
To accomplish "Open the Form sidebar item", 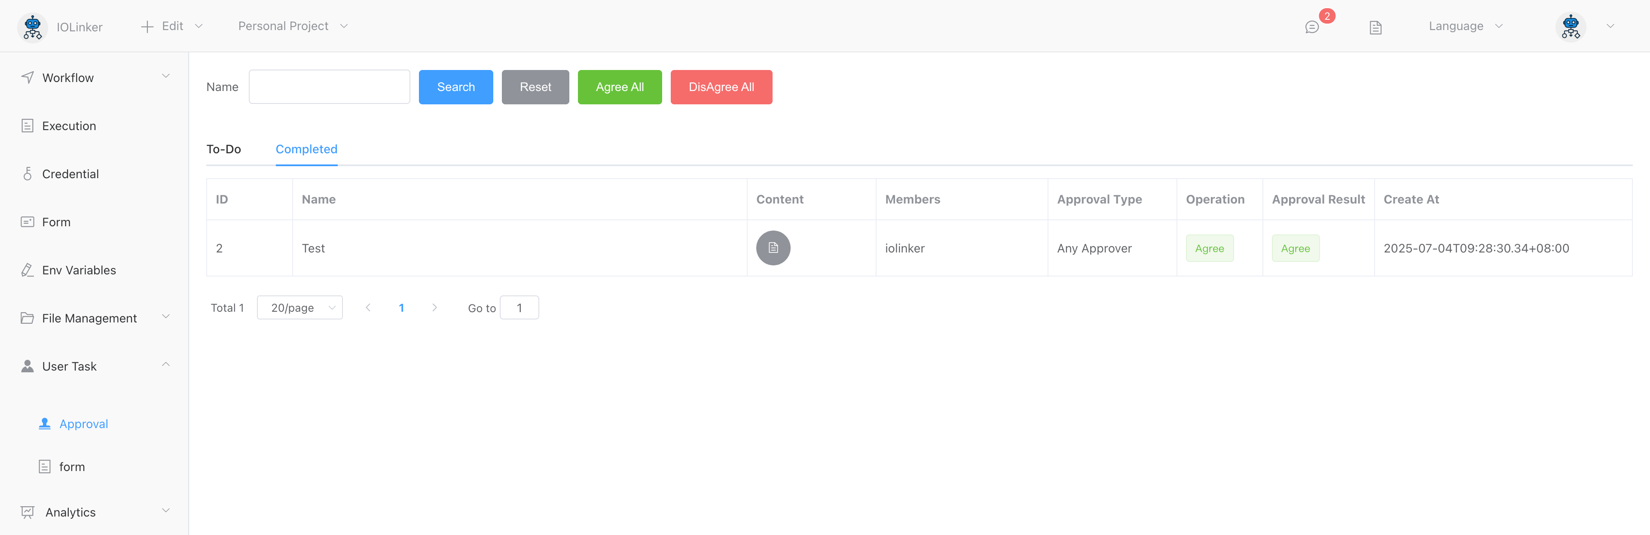I will (x=56, y=222).
